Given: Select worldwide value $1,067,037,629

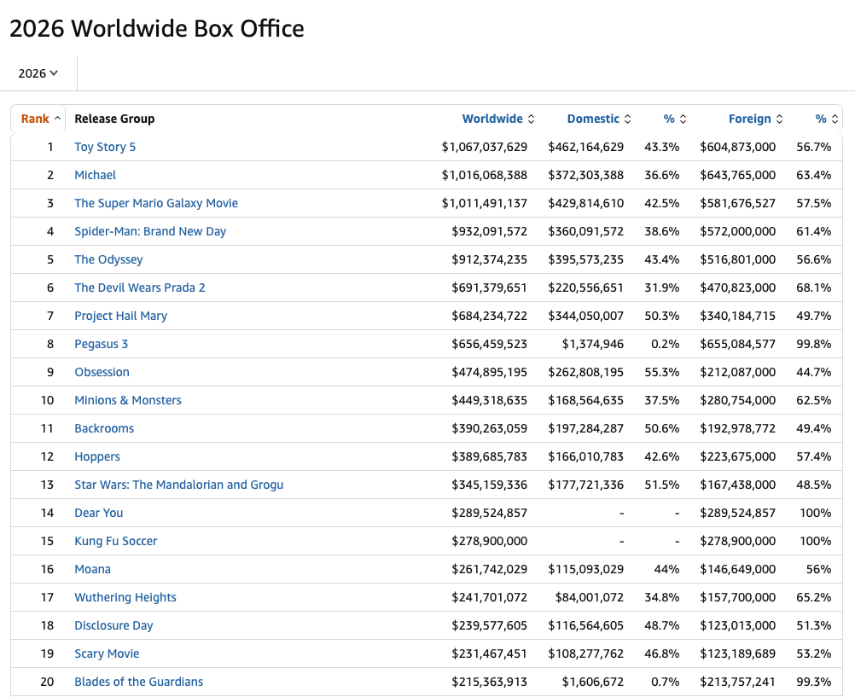Looking at the screenshot, I should coord(484,147).
